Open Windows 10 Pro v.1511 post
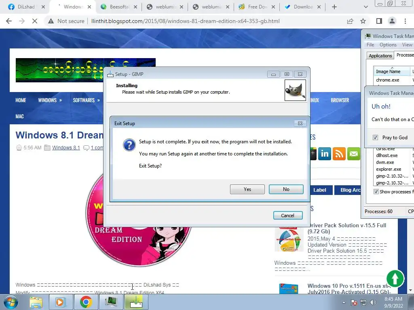 (349, 289)
